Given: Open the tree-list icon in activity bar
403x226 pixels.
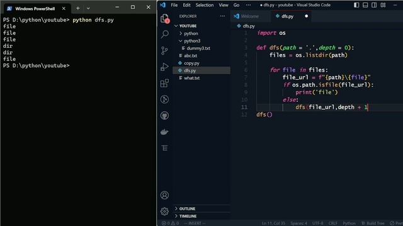Looking at the screenshot, I should [164, 148].
